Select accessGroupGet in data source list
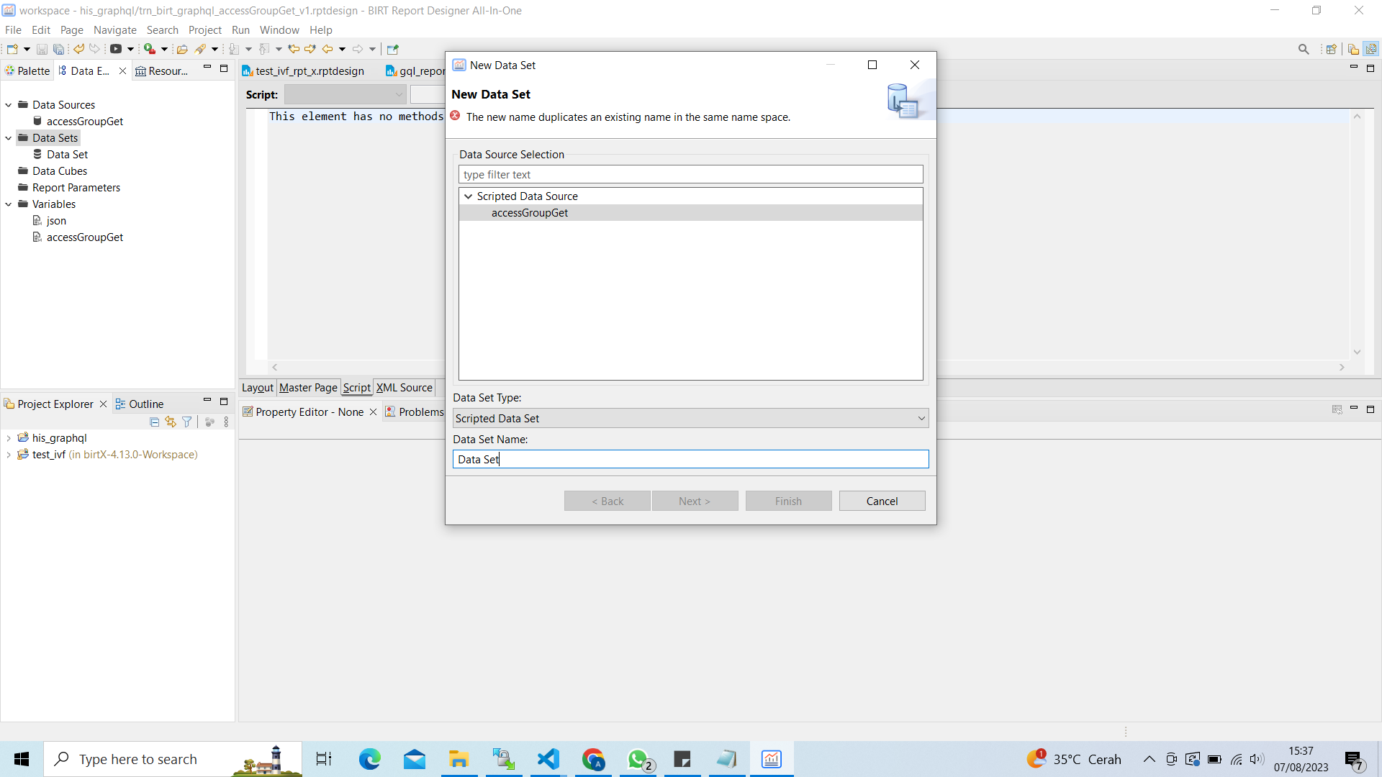1382x777 pixels. [530, 213]
